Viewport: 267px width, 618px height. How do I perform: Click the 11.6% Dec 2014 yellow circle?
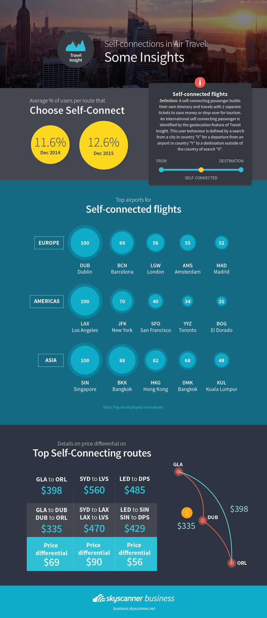(50, 144)
